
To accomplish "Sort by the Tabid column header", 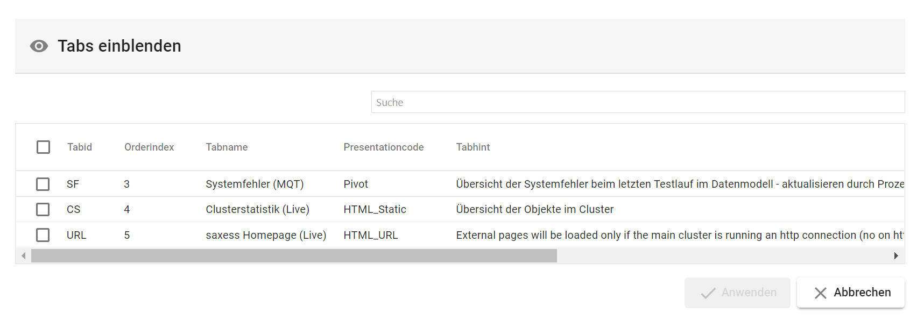I will pos(80,147).
